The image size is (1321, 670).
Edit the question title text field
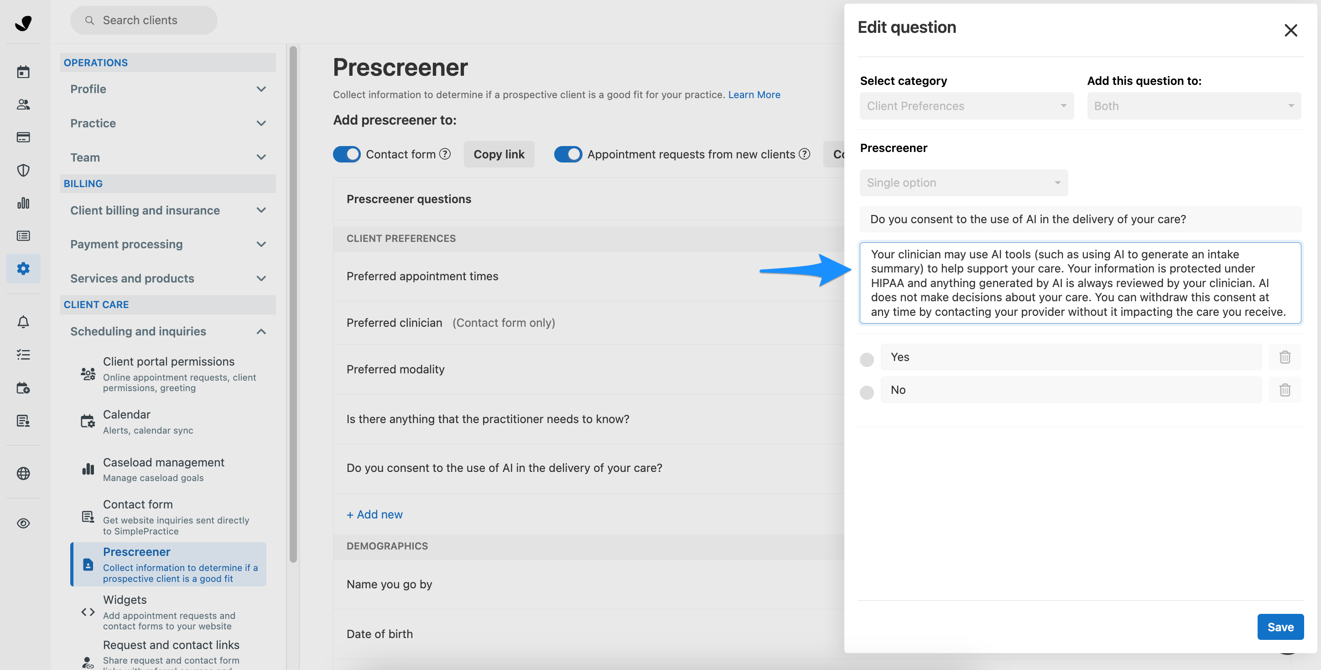click(1081, 219)
